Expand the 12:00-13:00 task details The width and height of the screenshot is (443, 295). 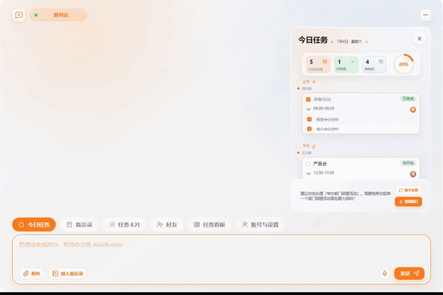[309, 173]
